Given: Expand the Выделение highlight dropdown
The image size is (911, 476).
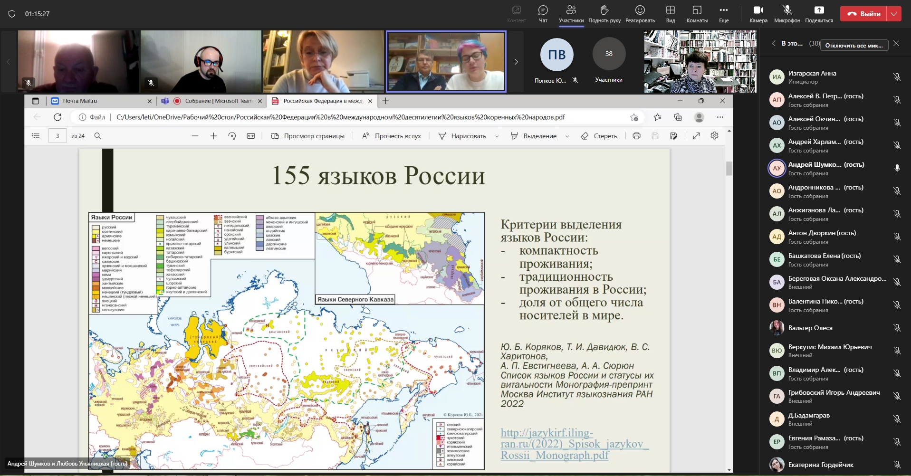Looking at the screenshot, I should (x=567, y=136).
